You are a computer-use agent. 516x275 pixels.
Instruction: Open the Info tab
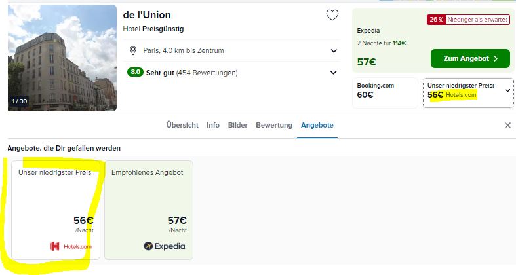[213, 125]
